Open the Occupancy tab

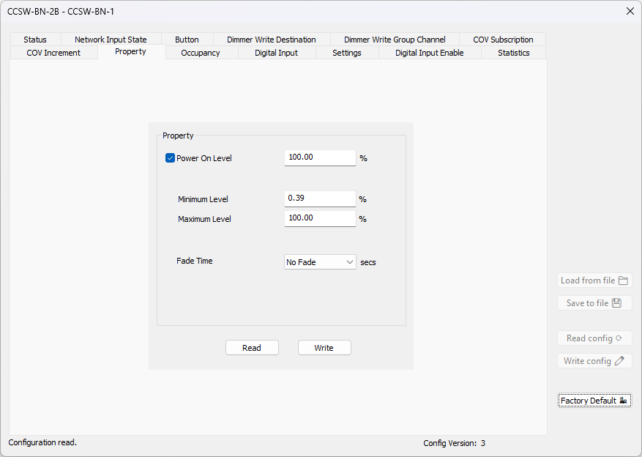(201, 53)
